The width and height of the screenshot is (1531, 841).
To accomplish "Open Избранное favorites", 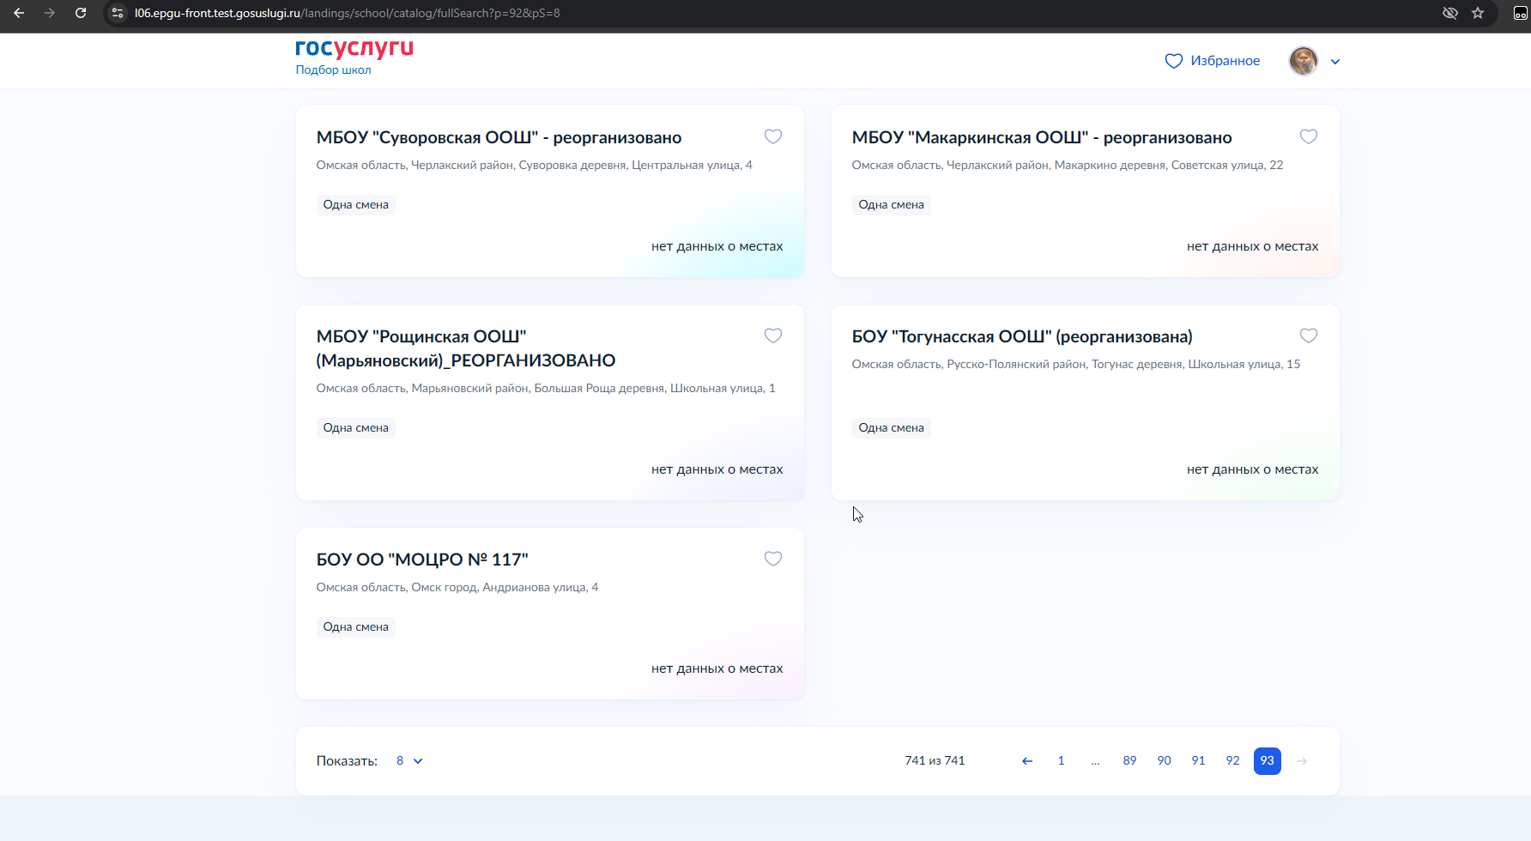I will 1213,61.
